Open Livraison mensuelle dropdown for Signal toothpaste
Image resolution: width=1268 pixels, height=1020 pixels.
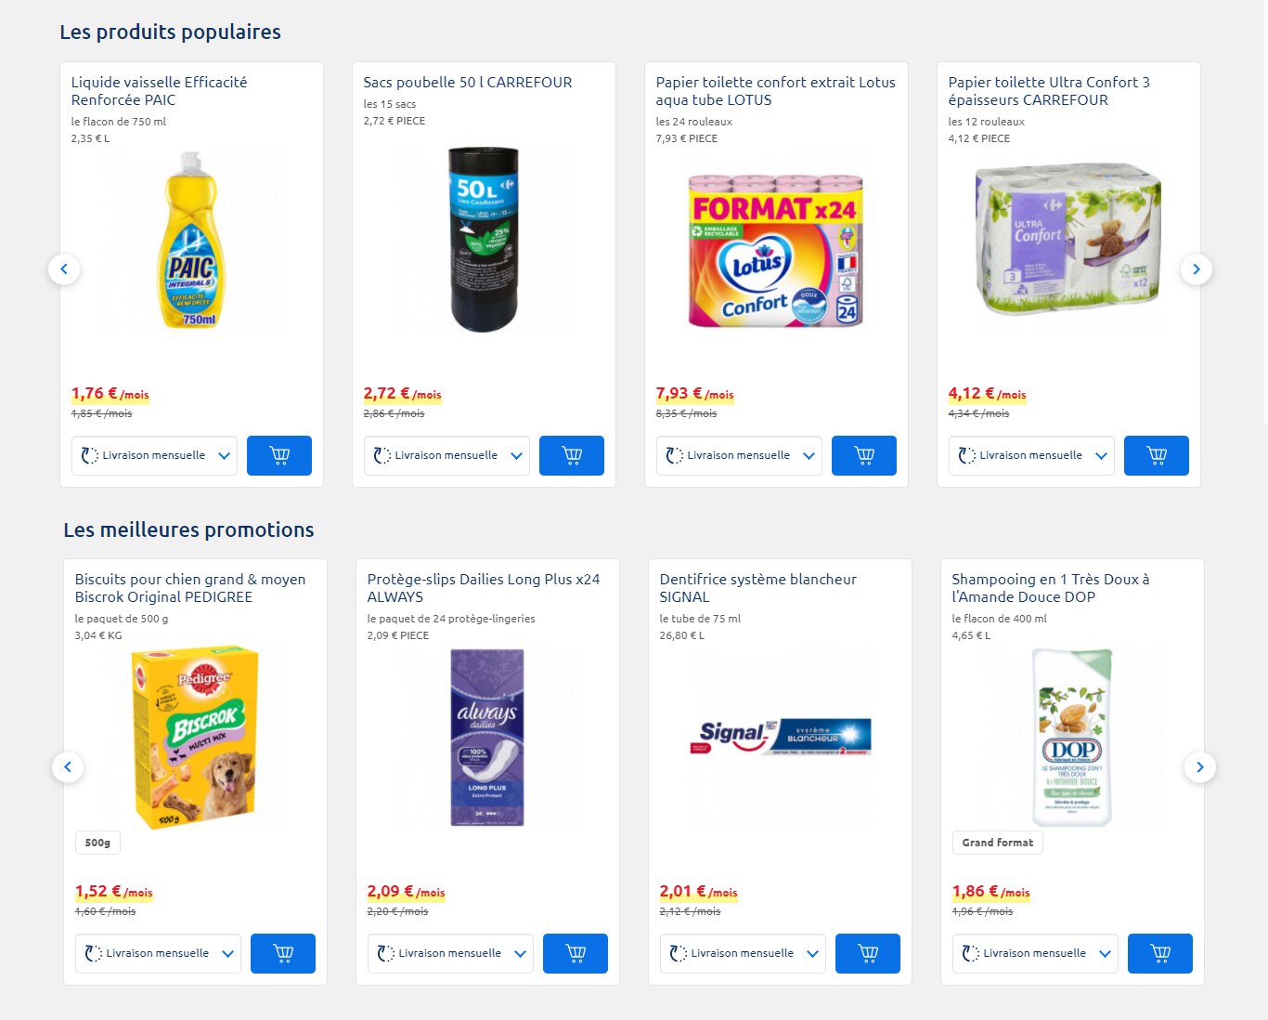[x=743, y=953]
